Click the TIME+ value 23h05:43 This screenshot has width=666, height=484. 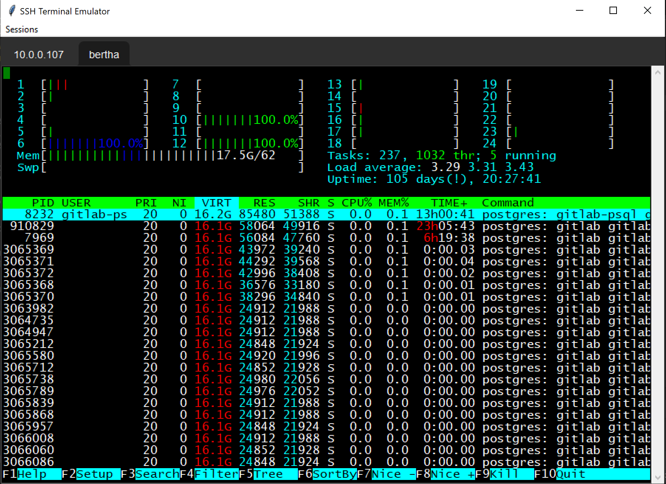point(445,226)
